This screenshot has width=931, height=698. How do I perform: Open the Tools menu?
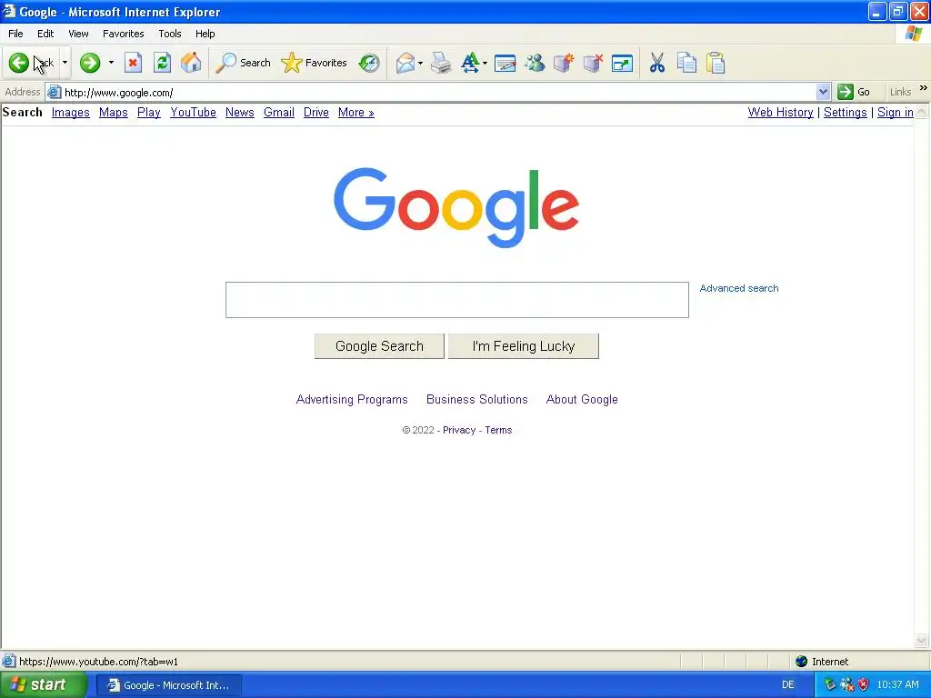click(170, 34)
